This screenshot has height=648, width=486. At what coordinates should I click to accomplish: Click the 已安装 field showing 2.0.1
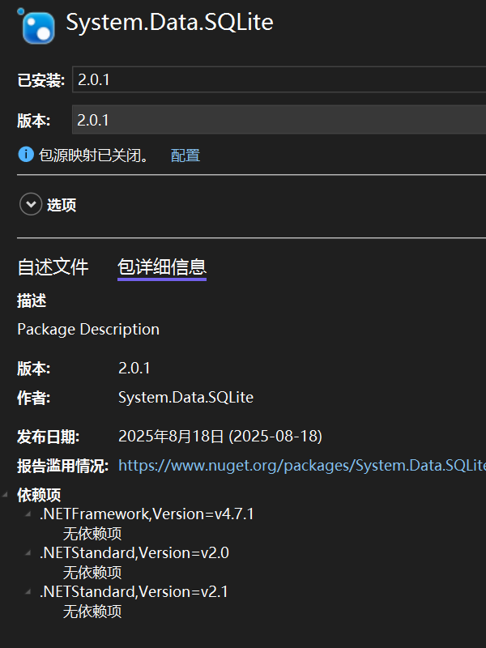tap(279, 79)
